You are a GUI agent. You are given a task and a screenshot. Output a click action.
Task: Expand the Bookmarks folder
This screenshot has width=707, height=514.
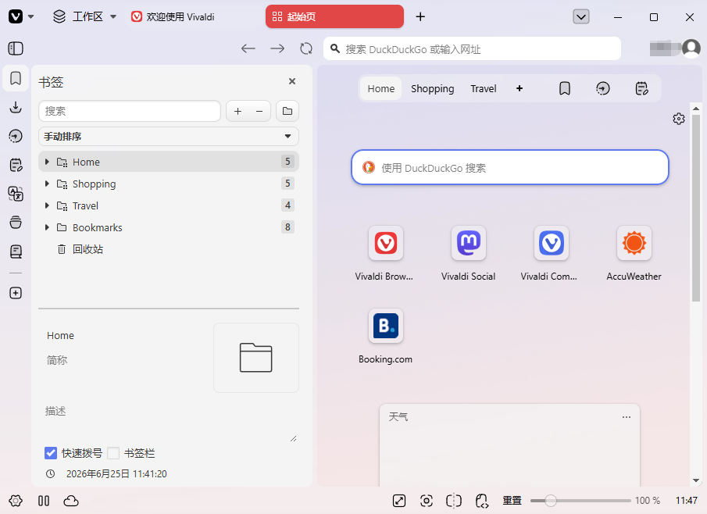tap(47, 227)
